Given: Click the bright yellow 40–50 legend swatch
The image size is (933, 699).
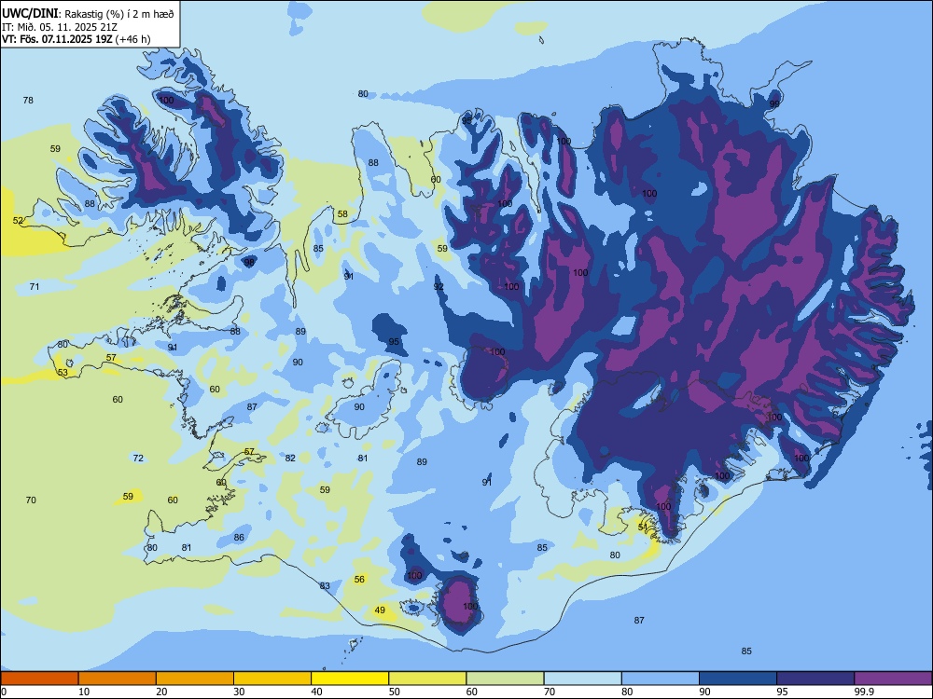Looking at the screenshot, I should click(x=350, y=678).
